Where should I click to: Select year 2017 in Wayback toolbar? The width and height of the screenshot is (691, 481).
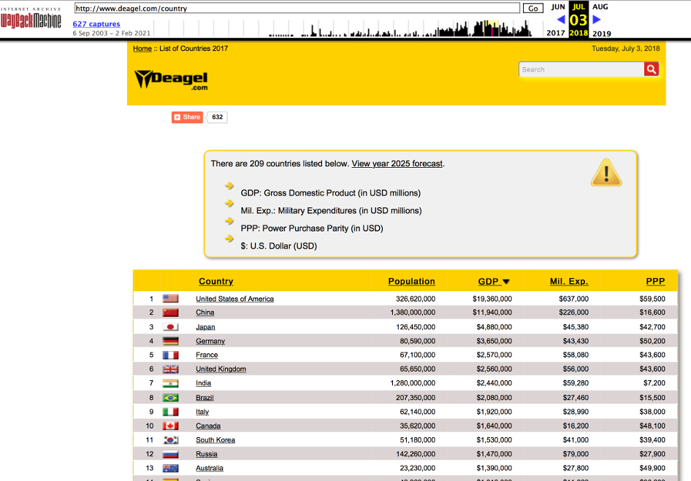(556, 34)
